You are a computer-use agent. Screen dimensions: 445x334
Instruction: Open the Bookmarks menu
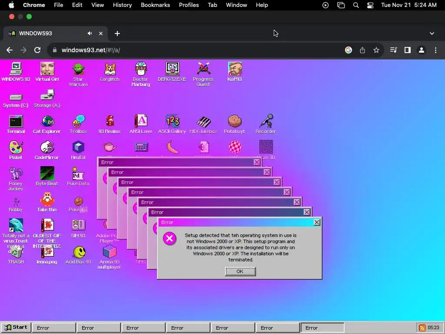[x=156, y=5]
